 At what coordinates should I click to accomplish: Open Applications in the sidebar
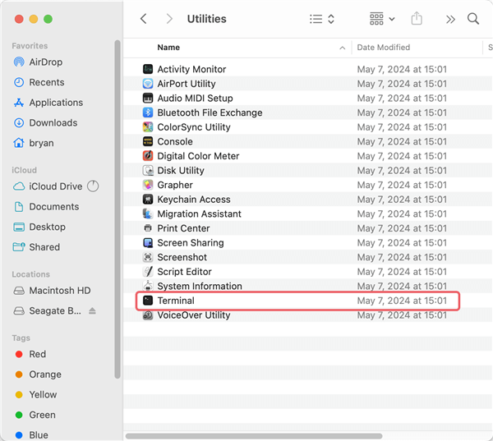(48, 102)
